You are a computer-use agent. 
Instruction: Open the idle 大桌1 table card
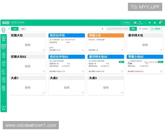[x=28, y=86]
